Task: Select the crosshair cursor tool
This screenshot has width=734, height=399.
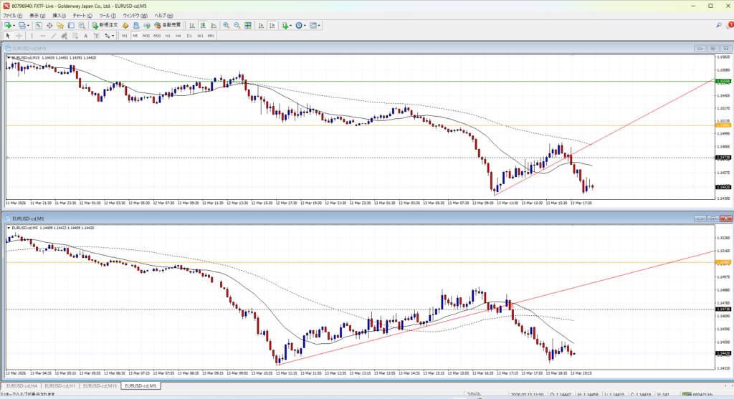Action: click(19, 36)
